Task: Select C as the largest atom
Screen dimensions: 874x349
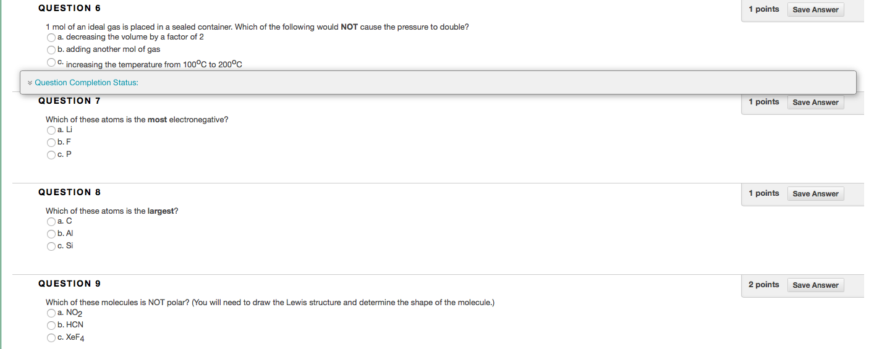Action: (51, 222)
